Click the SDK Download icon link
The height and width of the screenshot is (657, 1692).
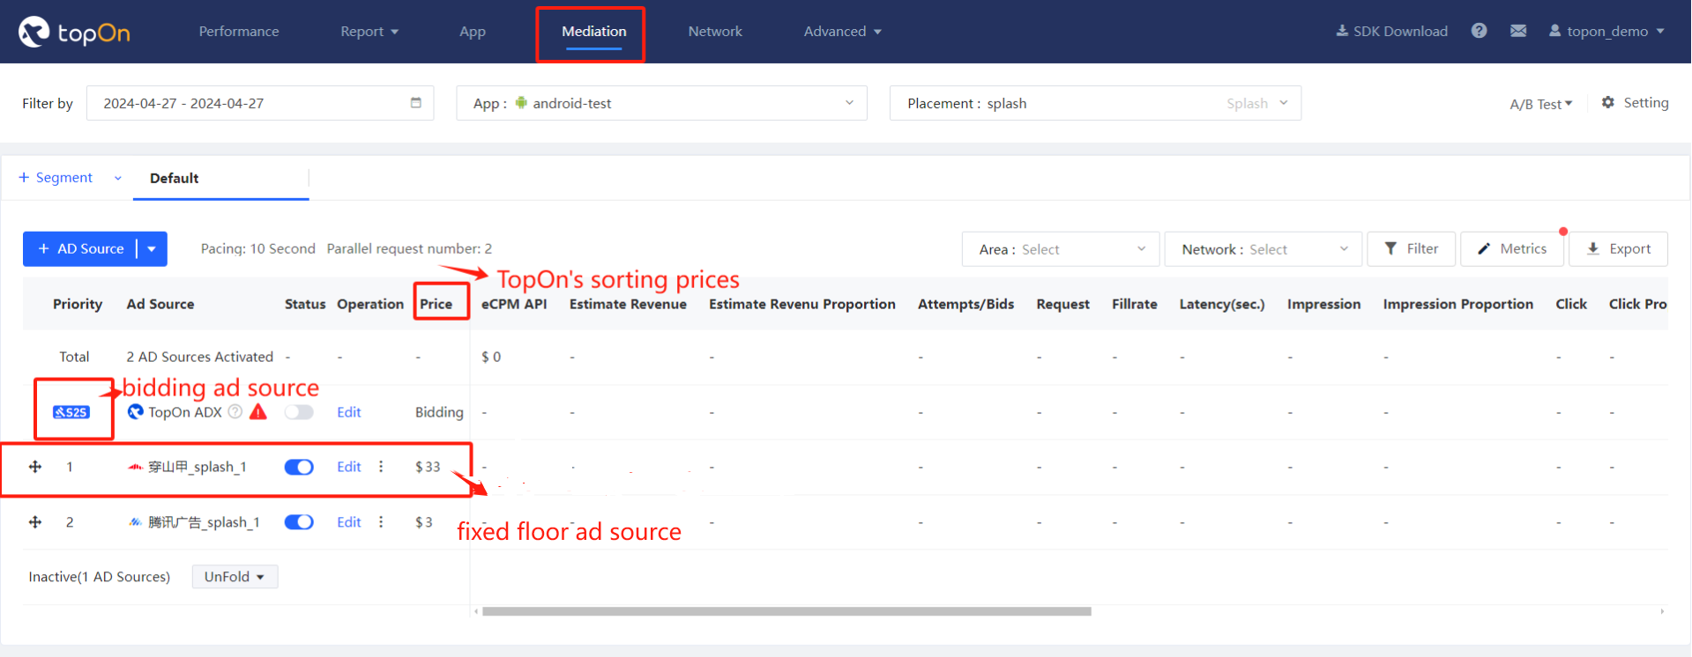(1391, 31)
